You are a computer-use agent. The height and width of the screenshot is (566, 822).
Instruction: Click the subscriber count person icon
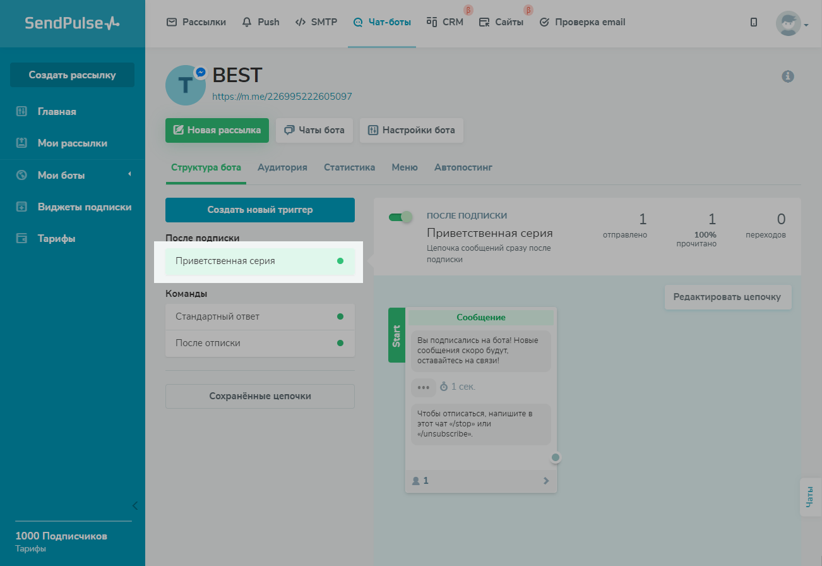tap(415, 481)
